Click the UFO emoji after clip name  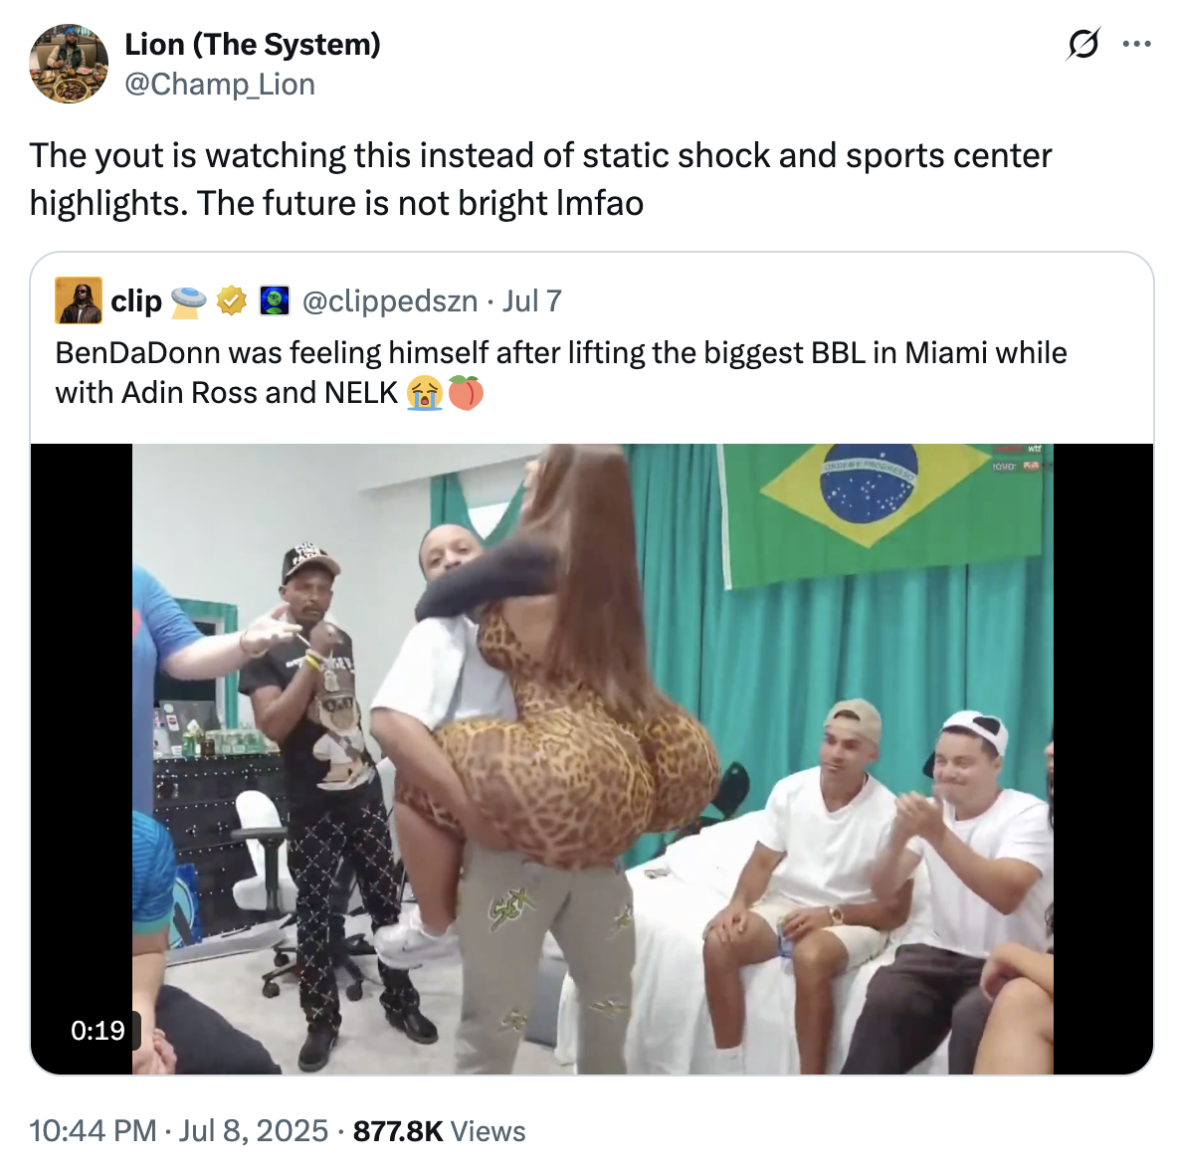(x=189, y=300)
